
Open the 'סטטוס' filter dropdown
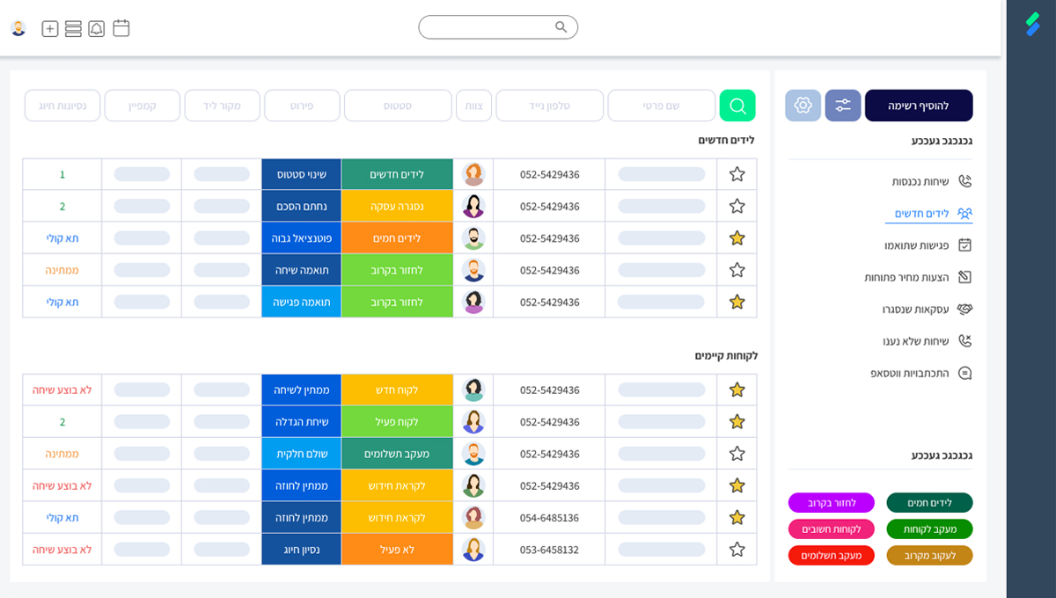pyautogui.click(x=398, y=106)
